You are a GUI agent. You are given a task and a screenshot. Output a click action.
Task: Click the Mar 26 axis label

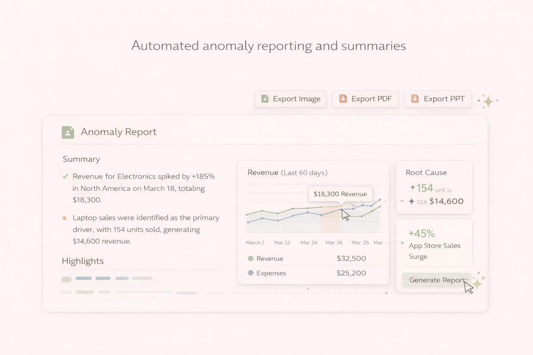pyautogui.click(x=334, y=243)
